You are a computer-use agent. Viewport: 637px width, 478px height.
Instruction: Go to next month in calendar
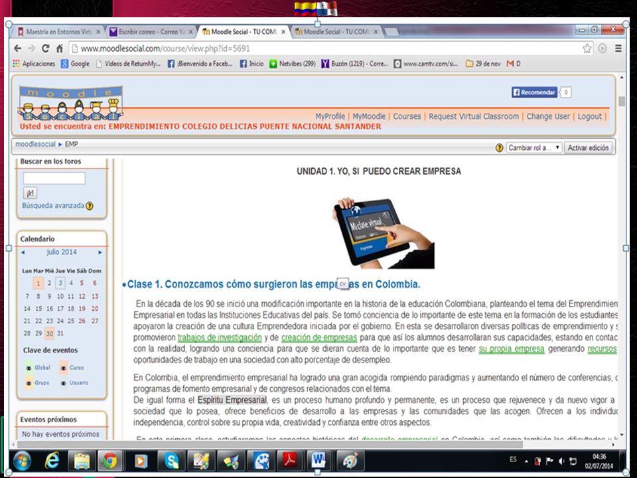(x=100, y=252)
